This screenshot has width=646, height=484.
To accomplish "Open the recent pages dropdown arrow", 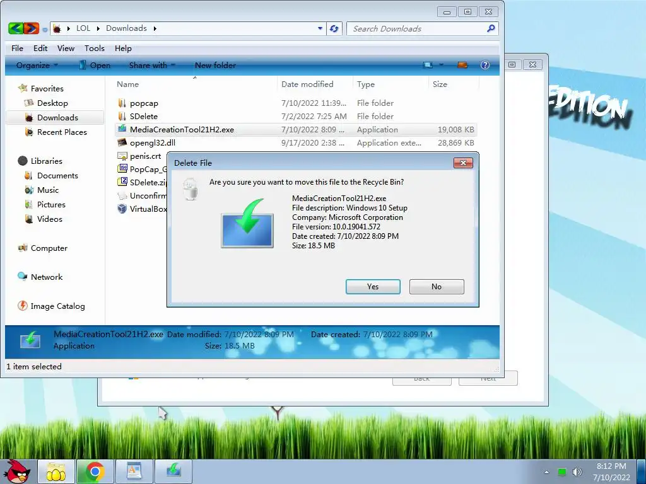I will [x=45, y=29].
